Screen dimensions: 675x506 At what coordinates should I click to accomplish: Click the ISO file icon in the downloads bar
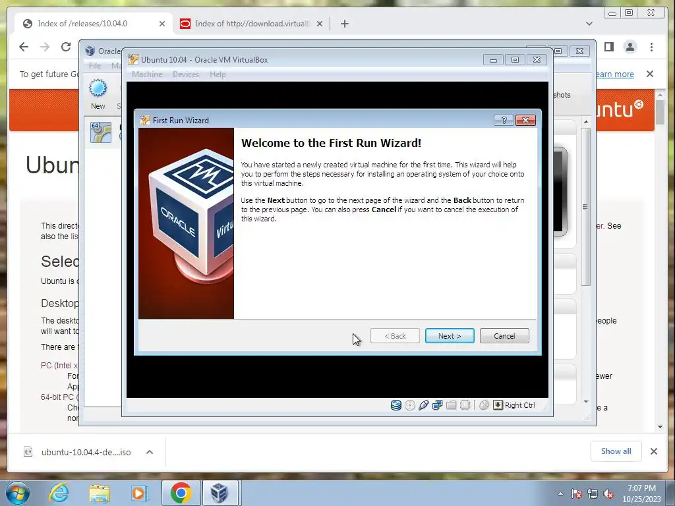28,452
